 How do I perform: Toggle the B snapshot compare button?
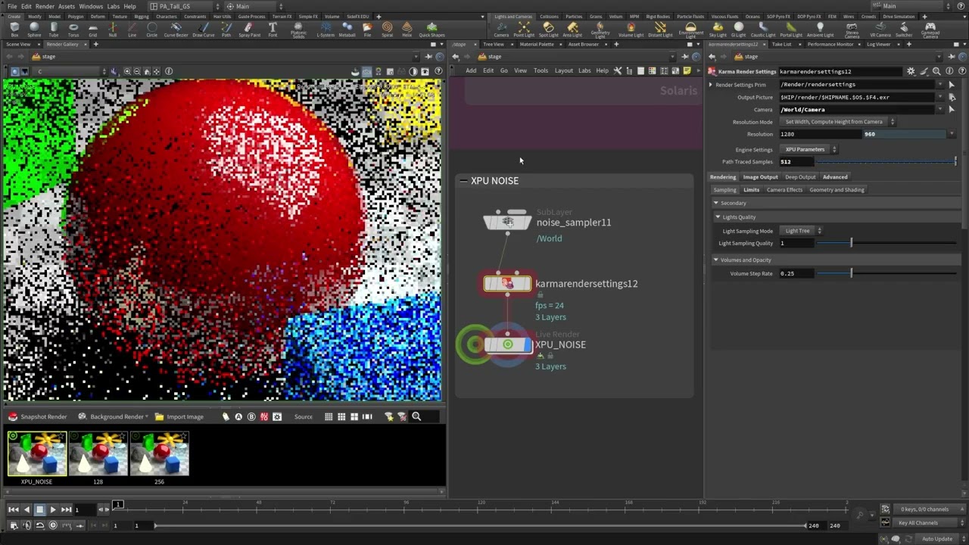click(251, 417)
